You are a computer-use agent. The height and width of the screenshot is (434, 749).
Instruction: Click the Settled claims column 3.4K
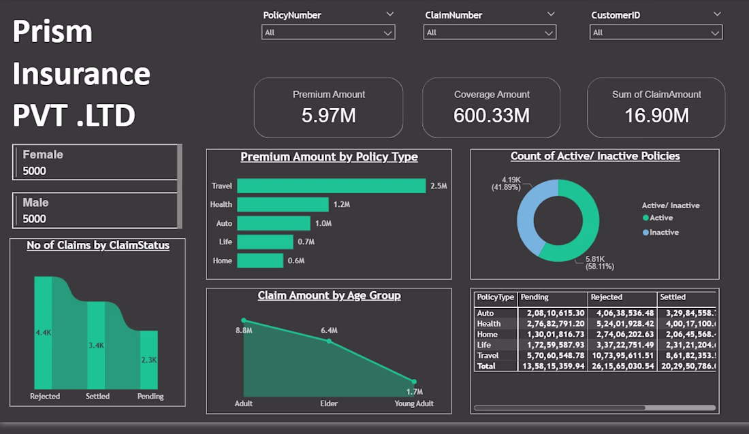point(96,345)
